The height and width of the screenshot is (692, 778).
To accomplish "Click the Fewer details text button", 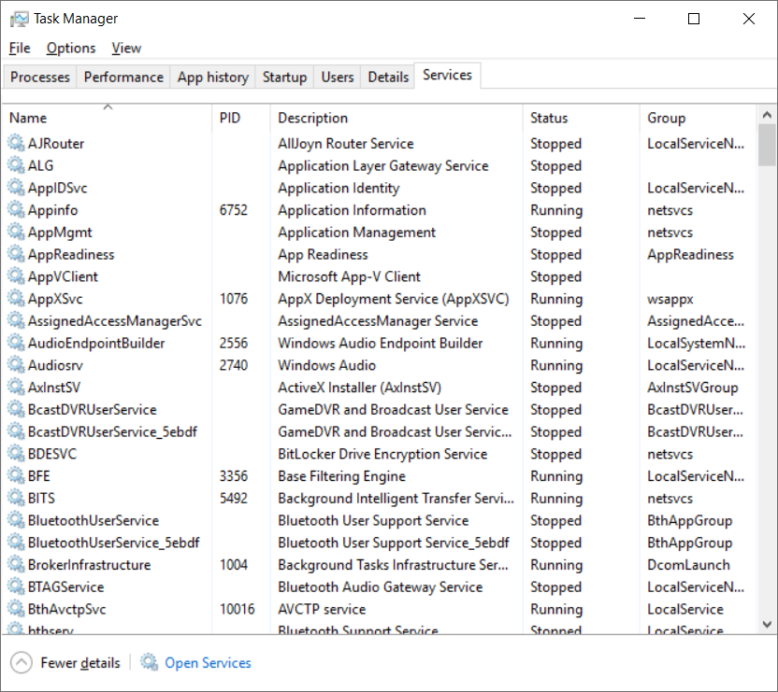I will click(x=80, y=663).
